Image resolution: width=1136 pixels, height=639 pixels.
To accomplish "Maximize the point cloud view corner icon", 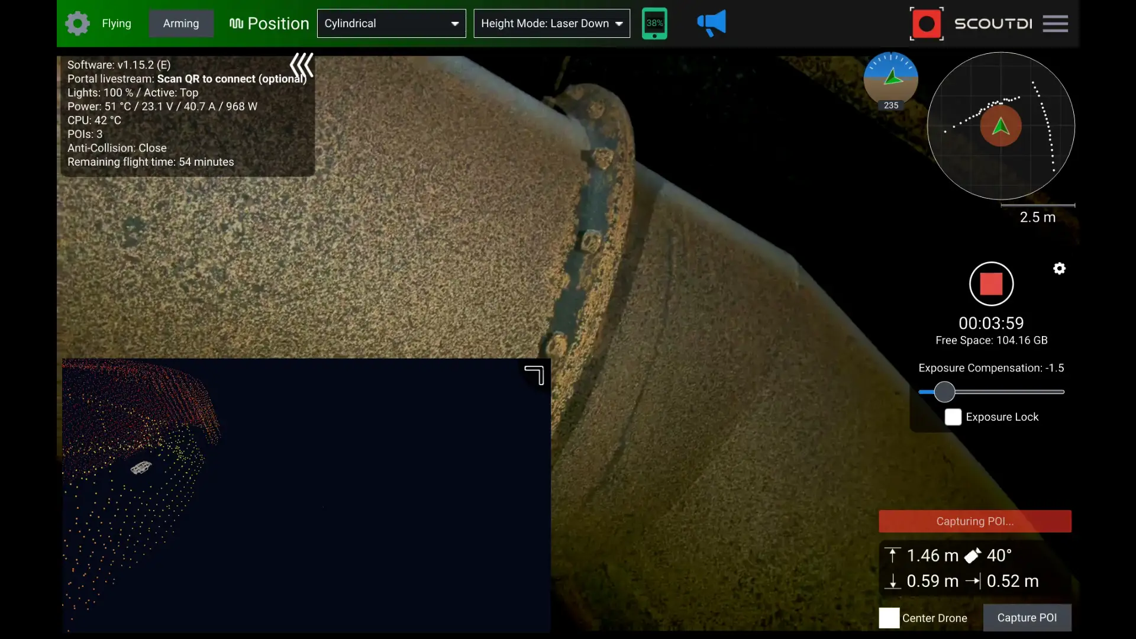I will [x=534, y=375].
